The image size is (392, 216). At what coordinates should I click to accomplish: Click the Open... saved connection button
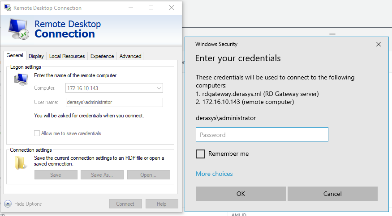148,175
